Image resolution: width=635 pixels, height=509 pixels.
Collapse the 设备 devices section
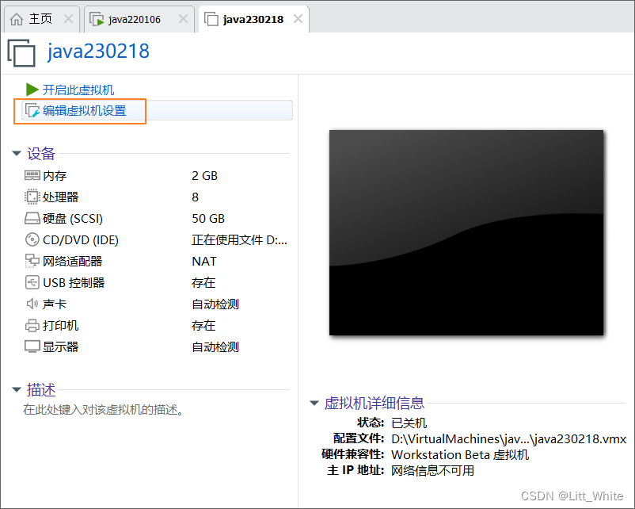tap(17, 154)
